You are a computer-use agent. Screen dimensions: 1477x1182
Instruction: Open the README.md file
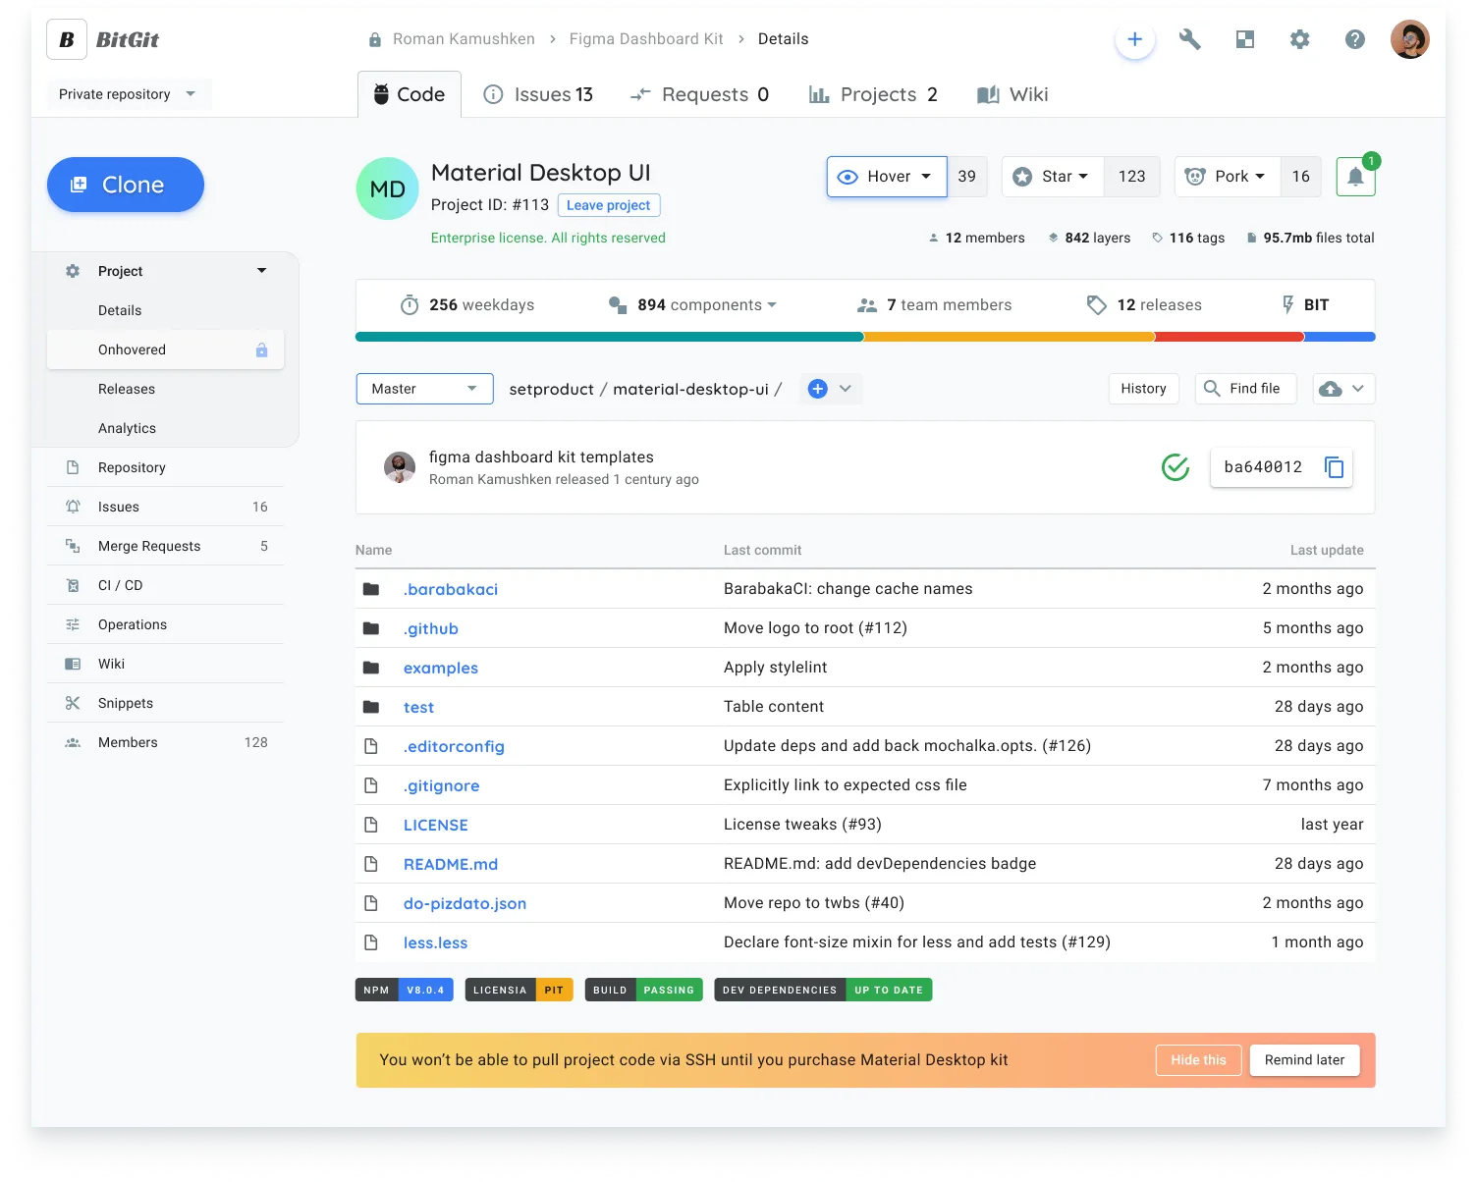[x=451, y=864]
